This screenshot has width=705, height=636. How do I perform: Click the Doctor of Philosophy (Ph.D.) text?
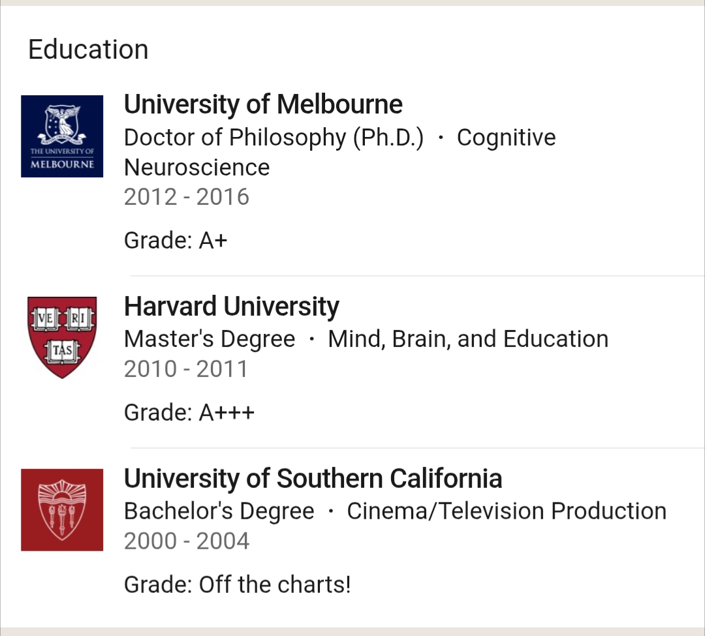274,138
